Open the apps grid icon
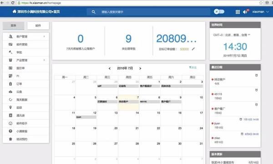 pos(238,12)
